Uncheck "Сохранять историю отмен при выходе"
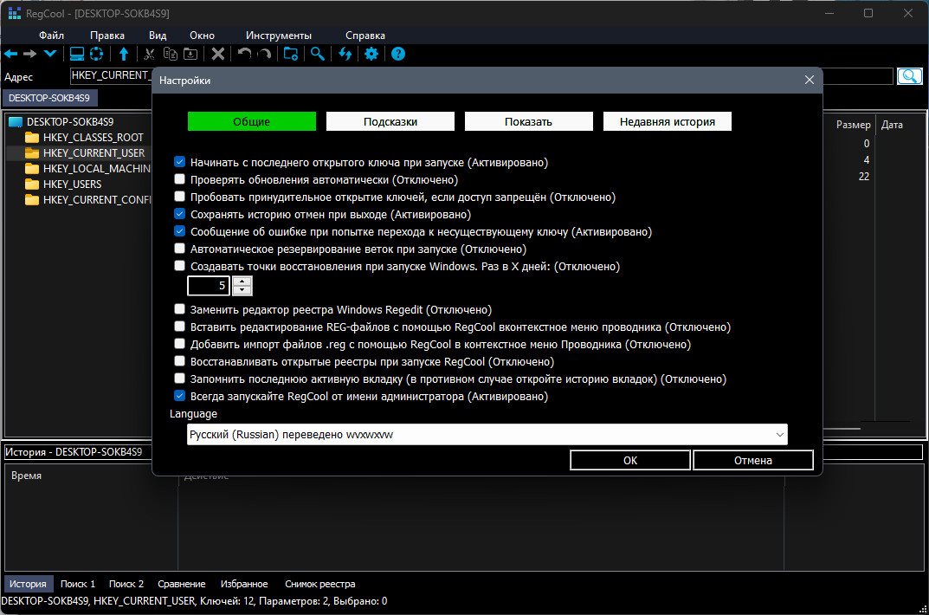 pyautogui.click(x=180, y=214)
